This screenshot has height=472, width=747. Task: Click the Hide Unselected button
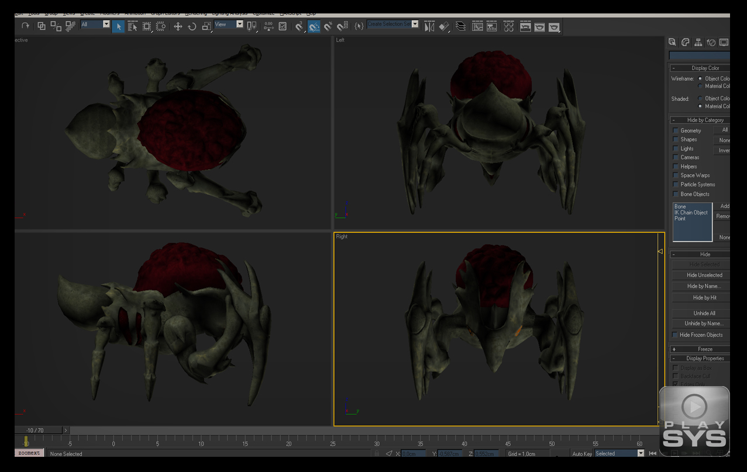coord(704,275)
